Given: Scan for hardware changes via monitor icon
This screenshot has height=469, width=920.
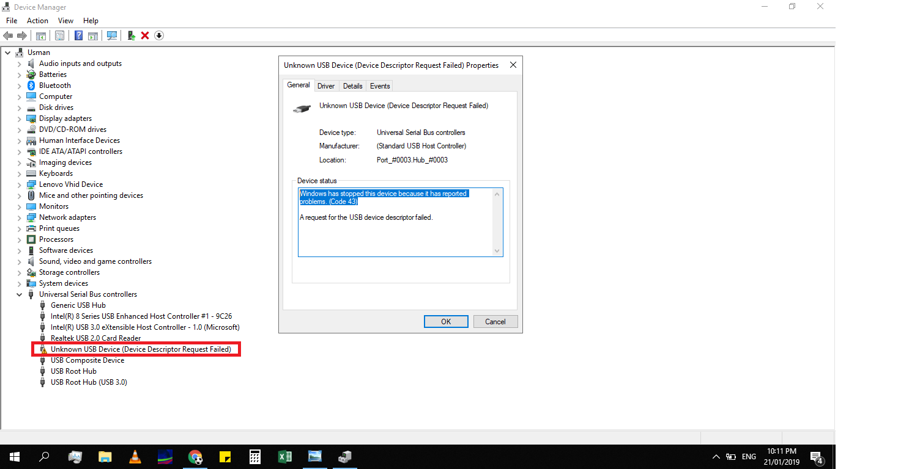Looking at the screenshot, I should 112,35.
